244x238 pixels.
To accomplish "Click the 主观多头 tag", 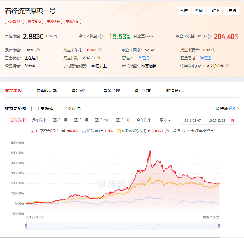I will (x=53, y=21).
